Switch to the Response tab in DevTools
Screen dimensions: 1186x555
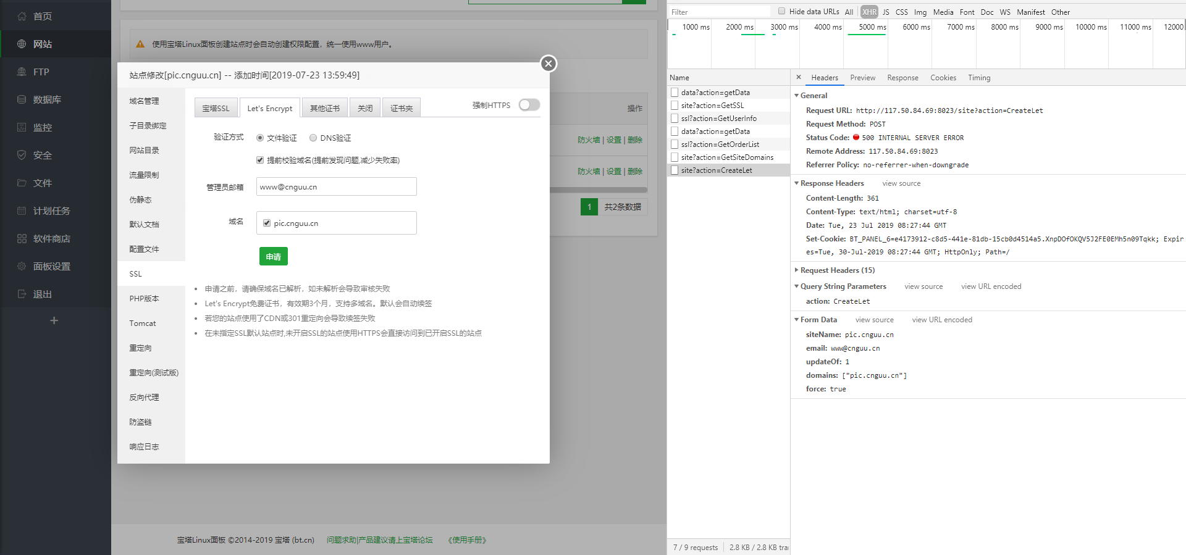(902, 78)
